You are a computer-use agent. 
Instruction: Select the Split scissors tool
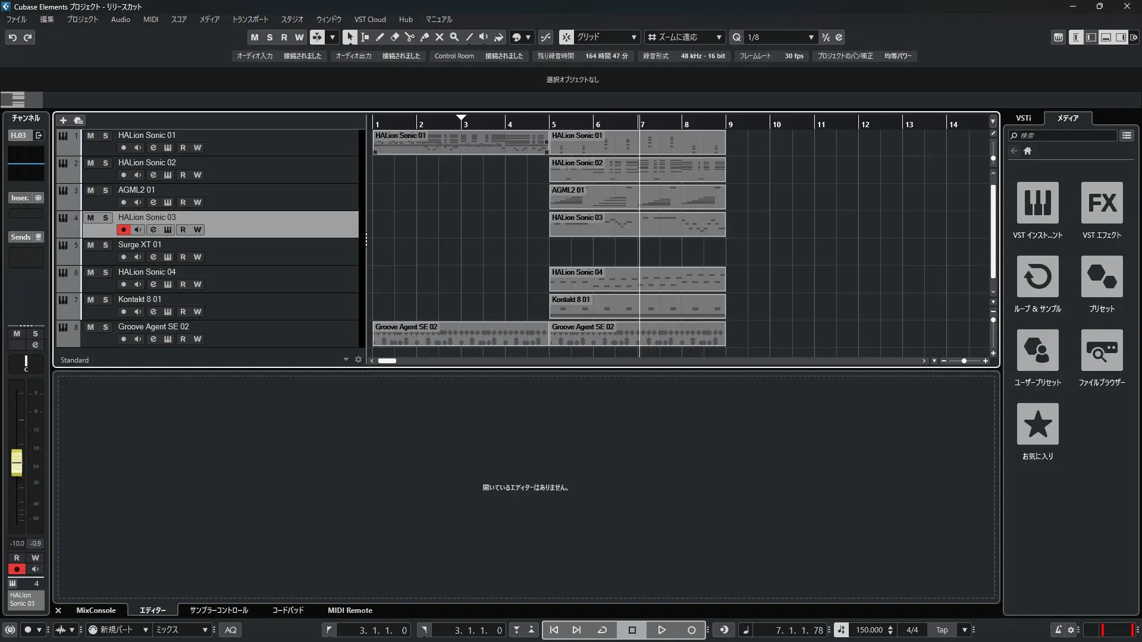click(x=410, y=37)
